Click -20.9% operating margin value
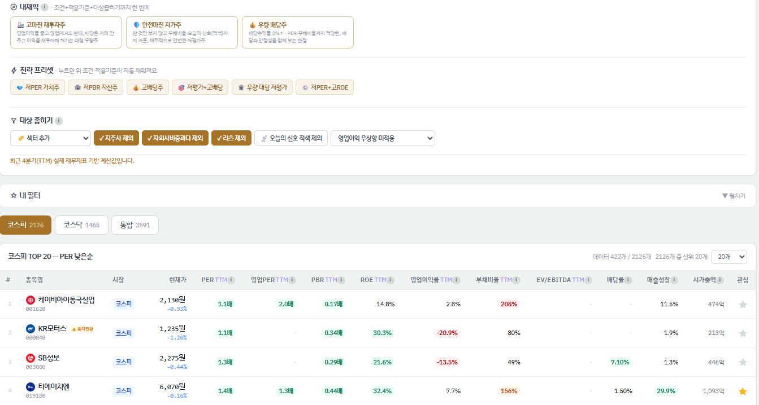This screenshot has height=405, width=759. (x=447, y=333)
